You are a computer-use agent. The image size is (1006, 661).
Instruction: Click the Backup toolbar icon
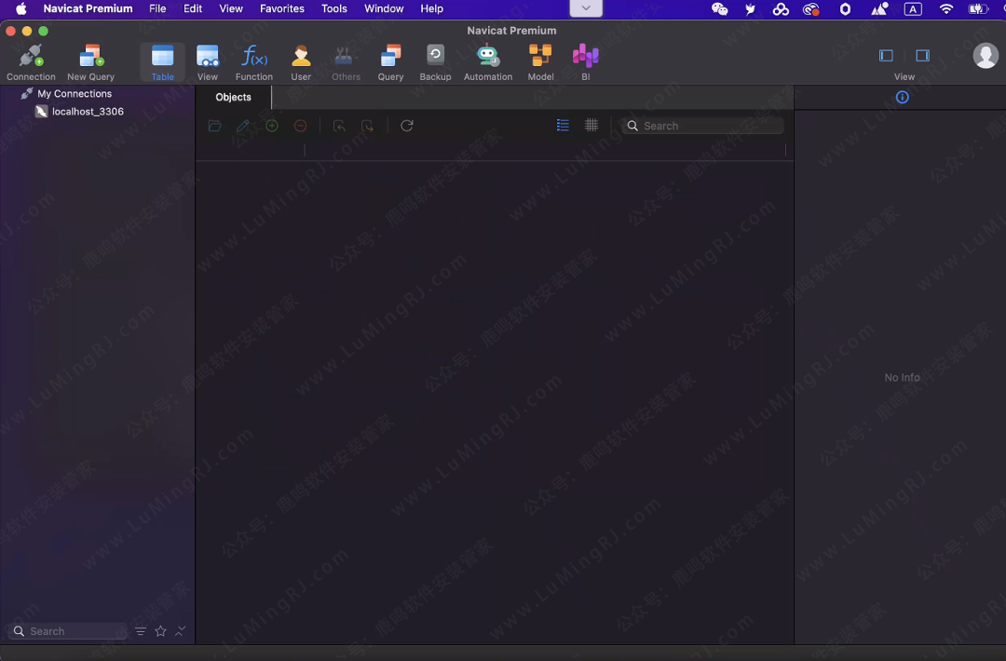click(x=435, y=61)
